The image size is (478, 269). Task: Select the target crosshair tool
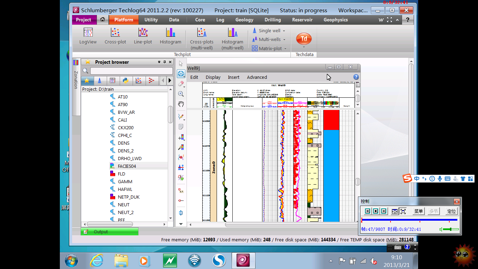point(181,74)
